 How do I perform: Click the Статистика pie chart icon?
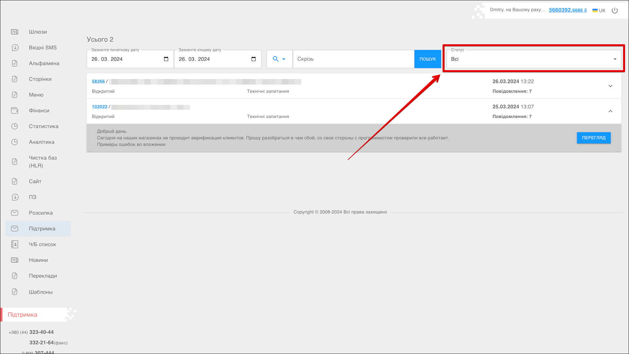coord(15,126)
